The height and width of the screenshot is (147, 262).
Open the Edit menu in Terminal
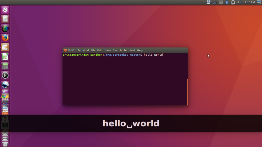pos(100,50)
